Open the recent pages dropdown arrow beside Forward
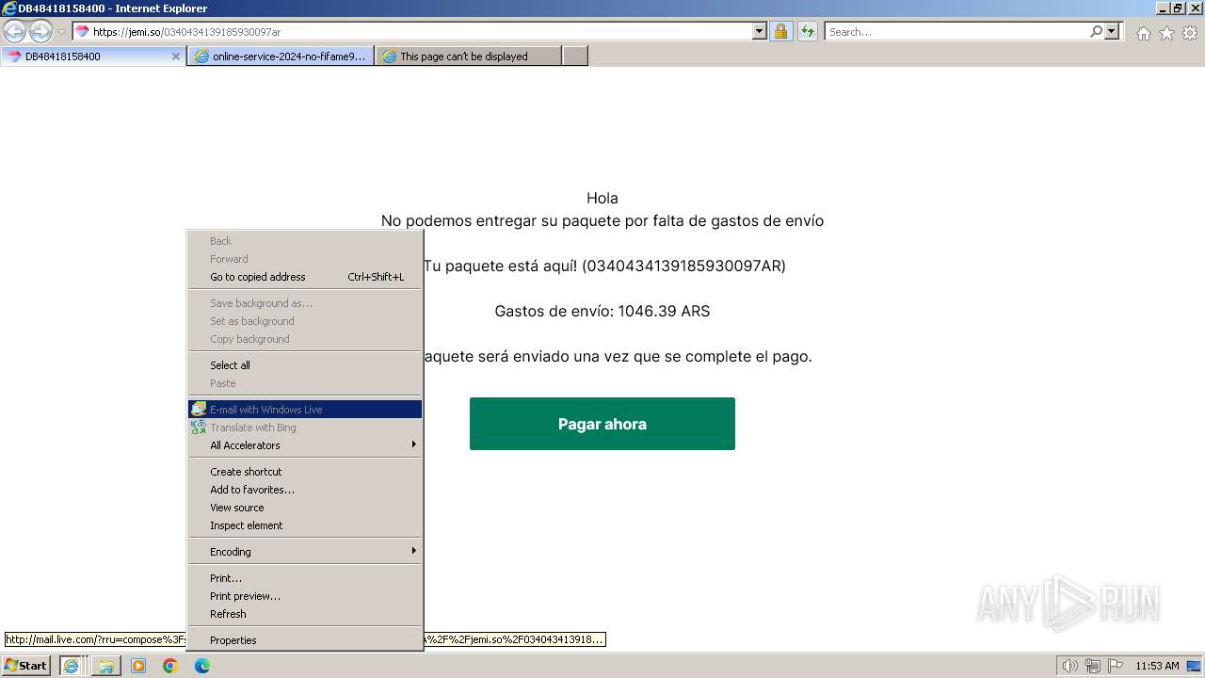1205x678 pixels. pyautogui.click(x=61, y=32)
